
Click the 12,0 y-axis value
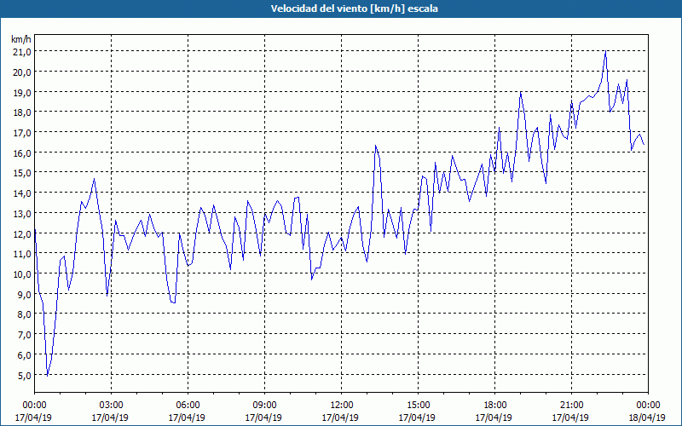click(23, 233)
